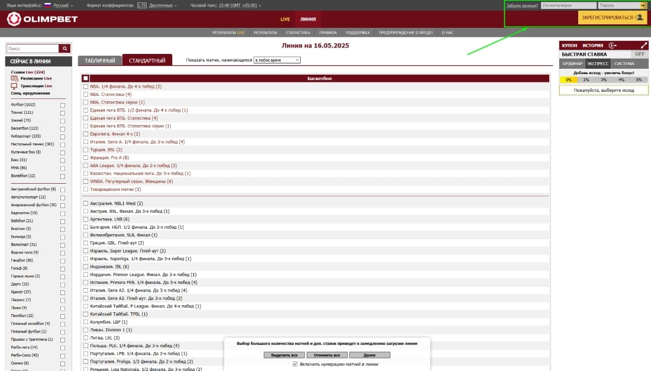Open Результаты Live menu item
This screenshot has width=651, height=371.
pyautogui.click(x=228, y=33)
